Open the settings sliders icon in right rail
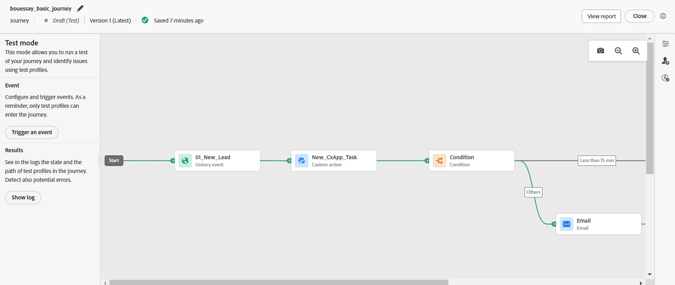The width and height of the screenshot is (675, 285). [x=665, y=44]
